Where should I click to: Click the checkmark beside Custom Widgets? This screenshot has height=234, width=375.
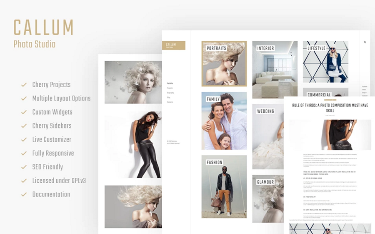24,112
